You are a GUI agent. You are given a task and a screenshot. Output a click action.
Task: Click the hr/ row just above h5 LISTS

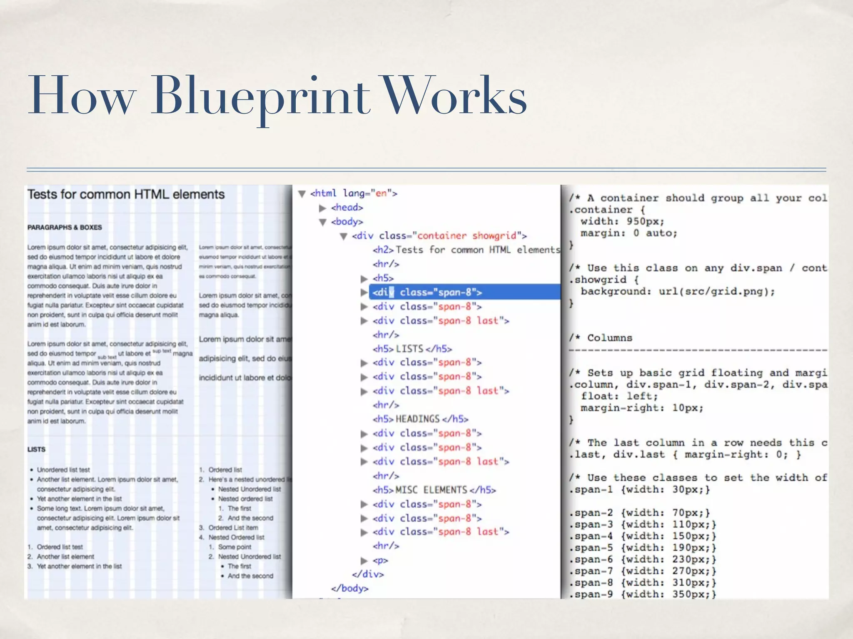point(386,334)
